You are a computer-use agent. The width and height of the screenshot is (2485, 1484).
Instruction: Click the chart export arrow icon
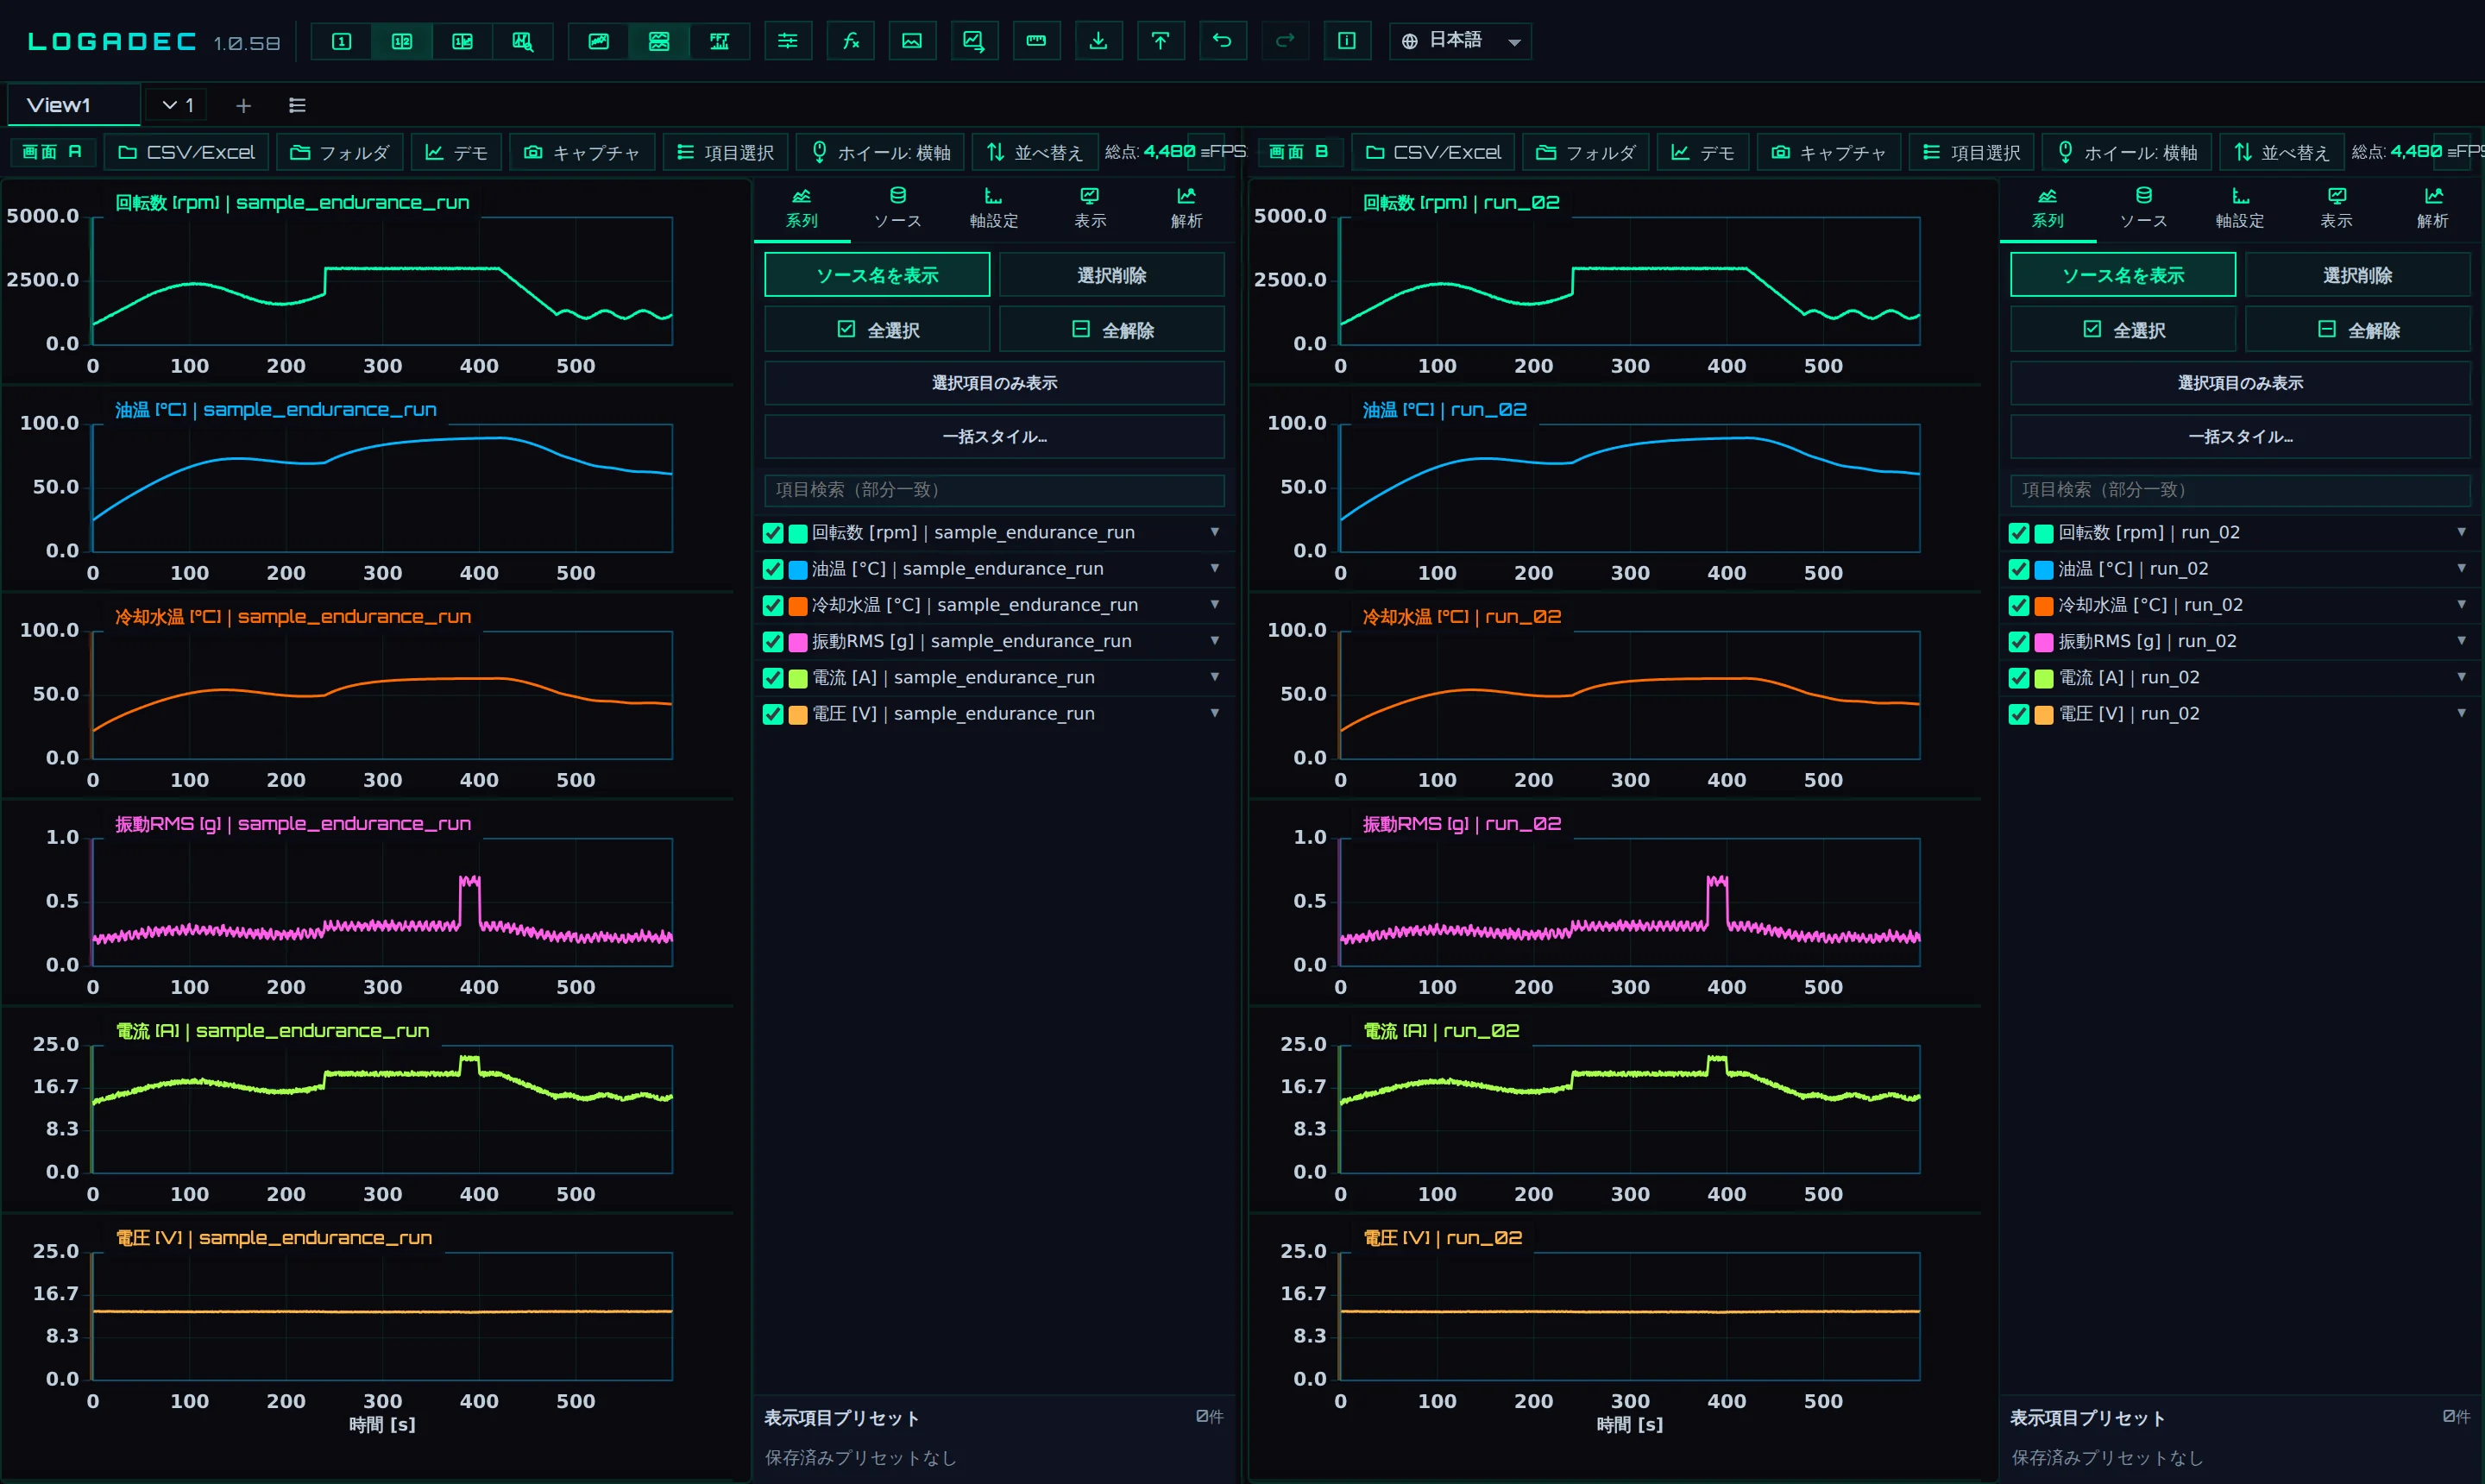(974, 41)
